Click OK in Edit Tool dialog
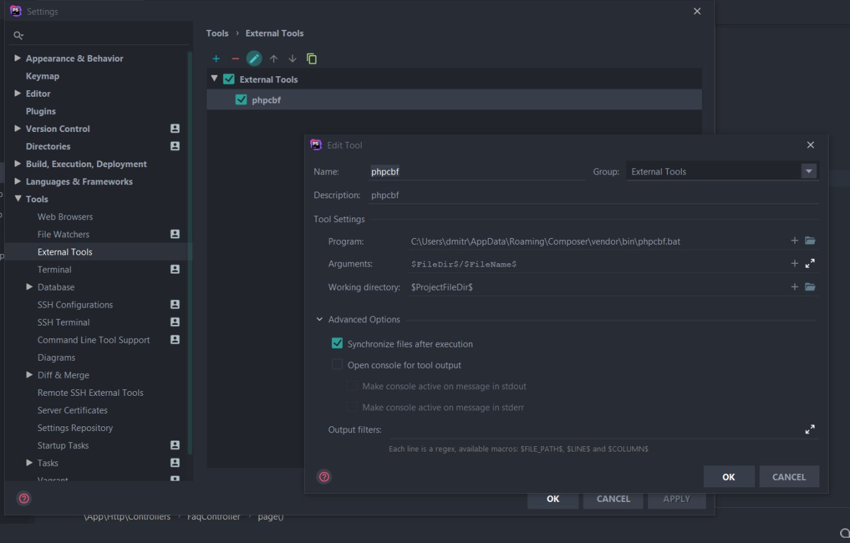 tap(729, 477)
